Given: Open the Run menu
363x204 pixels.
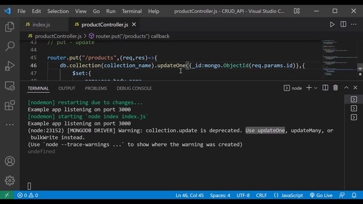Looking at the screenshot, I should coord(111,11).
